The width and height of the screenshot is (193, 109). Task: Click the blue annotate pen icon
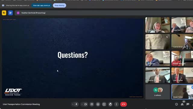11,13
